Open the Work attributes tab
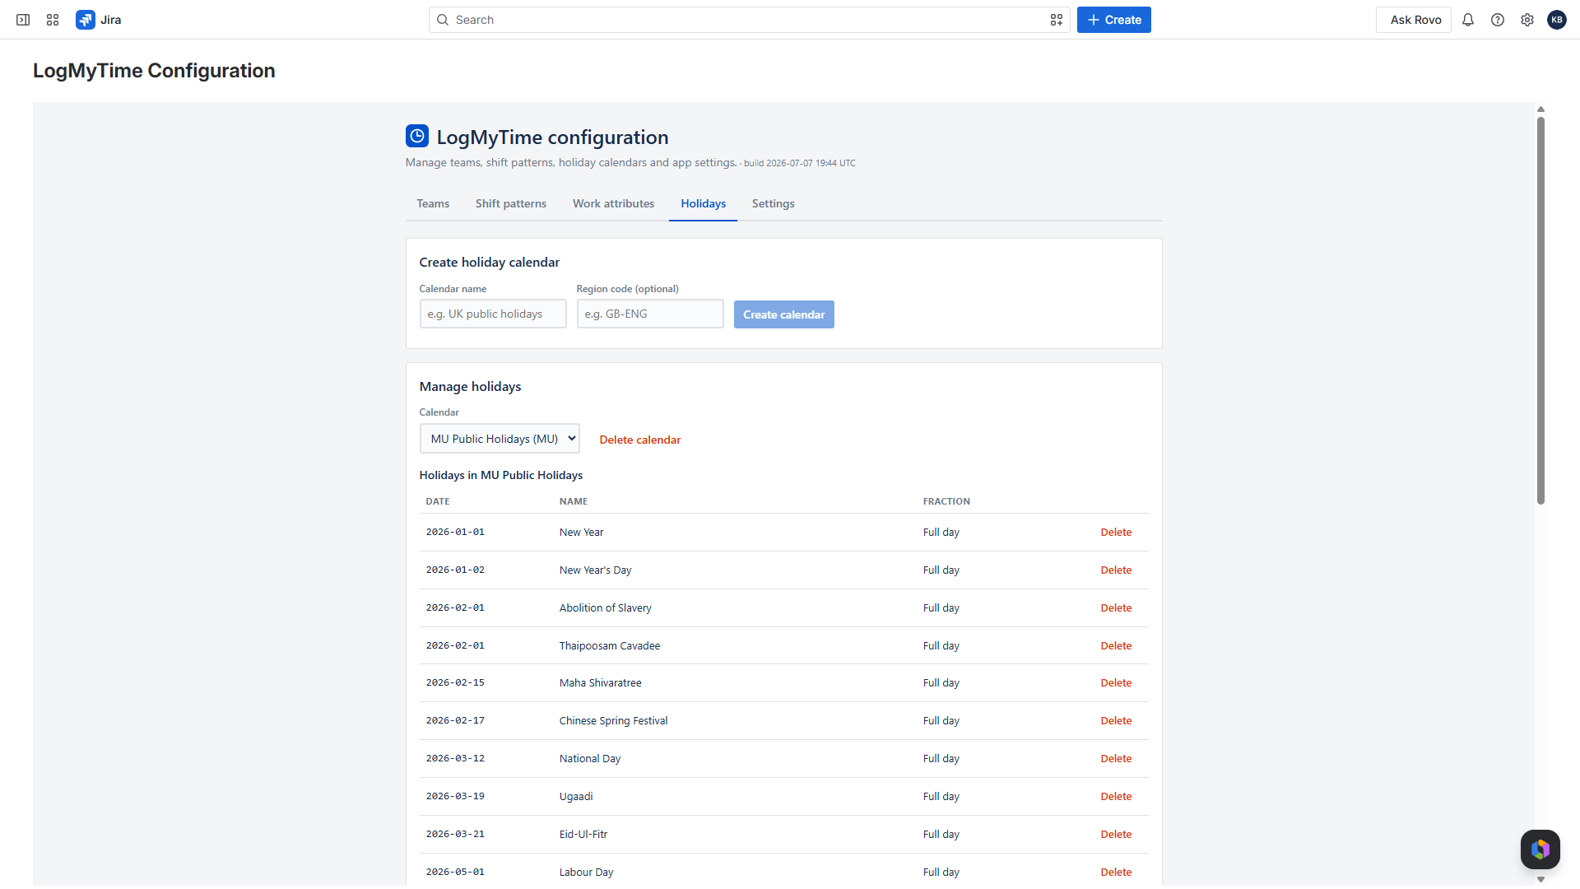This screenshot has height=889, width=1580. click(614, 203)
